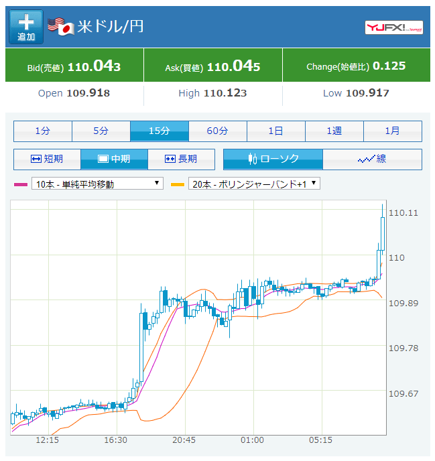Select the 1月 timeframe tab
435x461 pixels.
pos(393,131)
